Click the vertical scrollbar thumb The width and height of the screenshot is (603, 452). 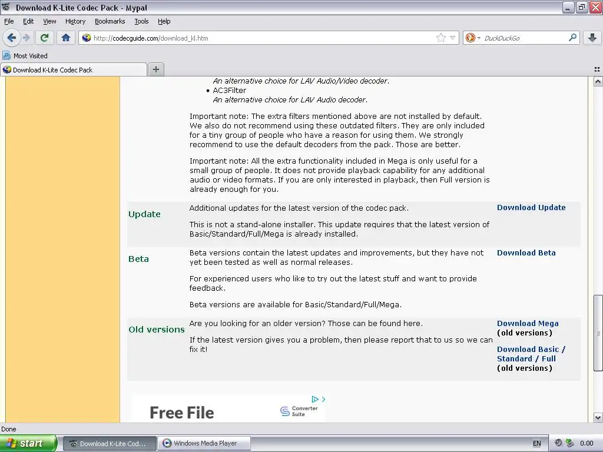pyautogui.click(x=598, y=333)
